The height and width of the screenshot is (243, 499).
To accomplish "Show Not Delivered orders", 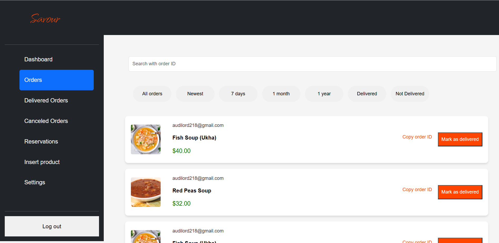I will tap(410, 93).
